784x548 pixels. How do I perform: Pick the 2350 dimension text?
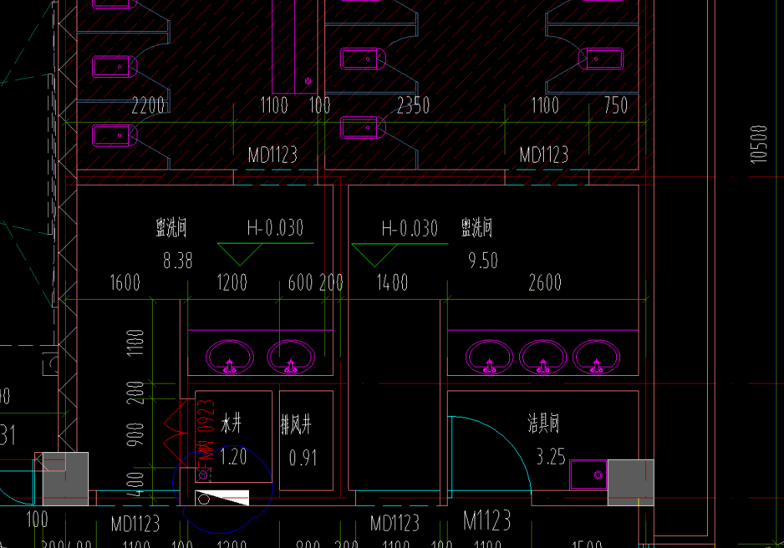[413, 105]
